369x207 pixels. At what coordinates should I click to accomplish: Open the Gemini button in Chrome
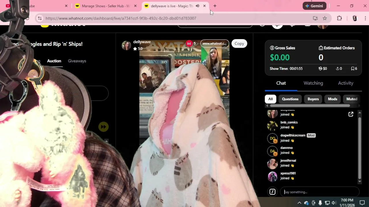(x=315, y=6)
